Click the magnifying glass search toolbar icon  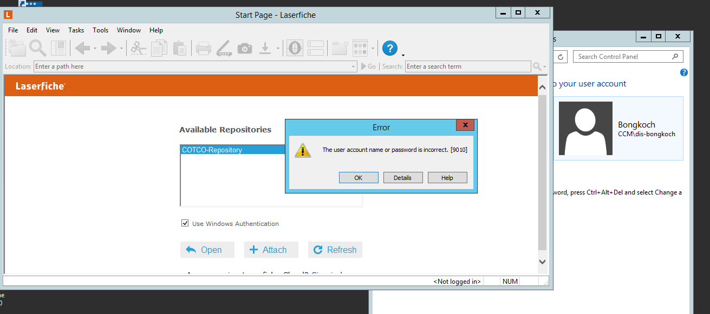37,48
